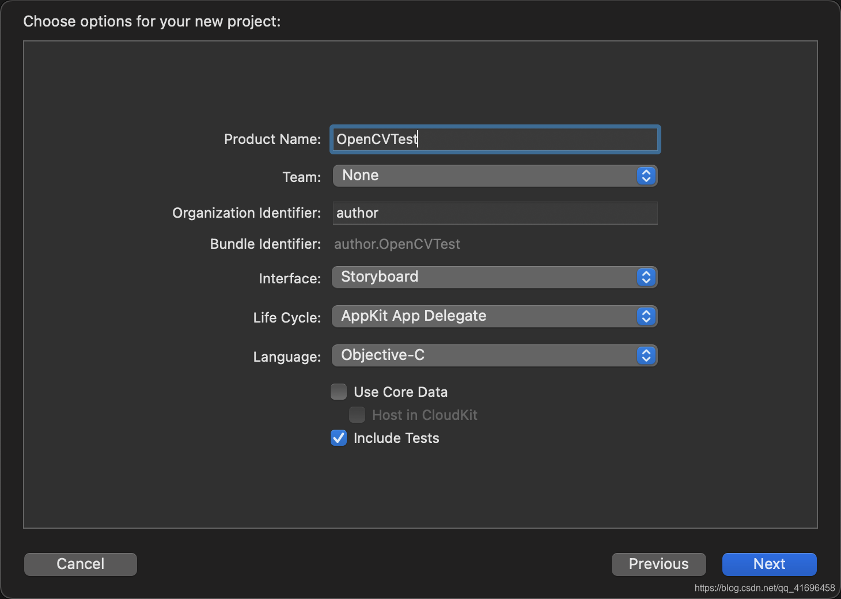Open the Interface dropdown showing Storyboard

point(484,277)
